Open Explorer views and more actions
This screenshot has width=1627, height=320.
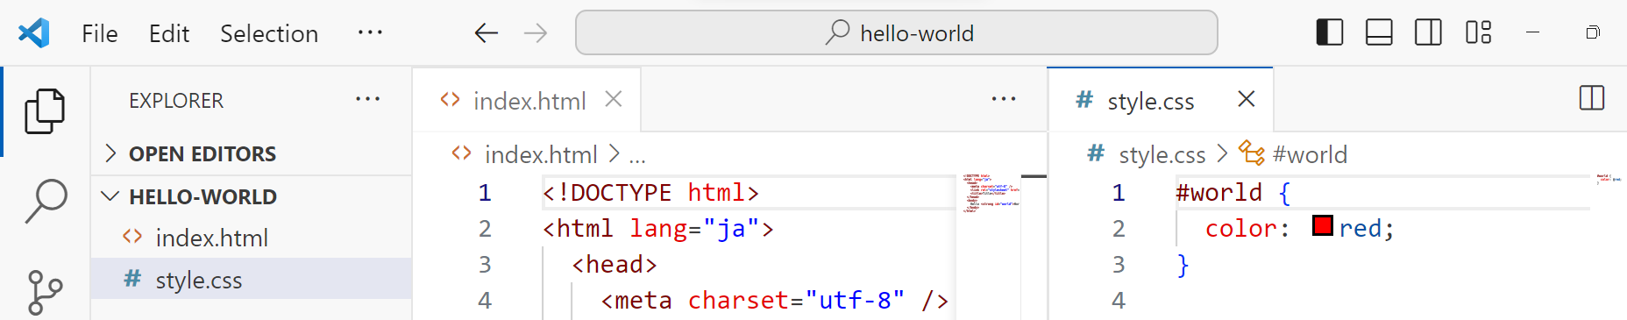(x=368, y=99)
